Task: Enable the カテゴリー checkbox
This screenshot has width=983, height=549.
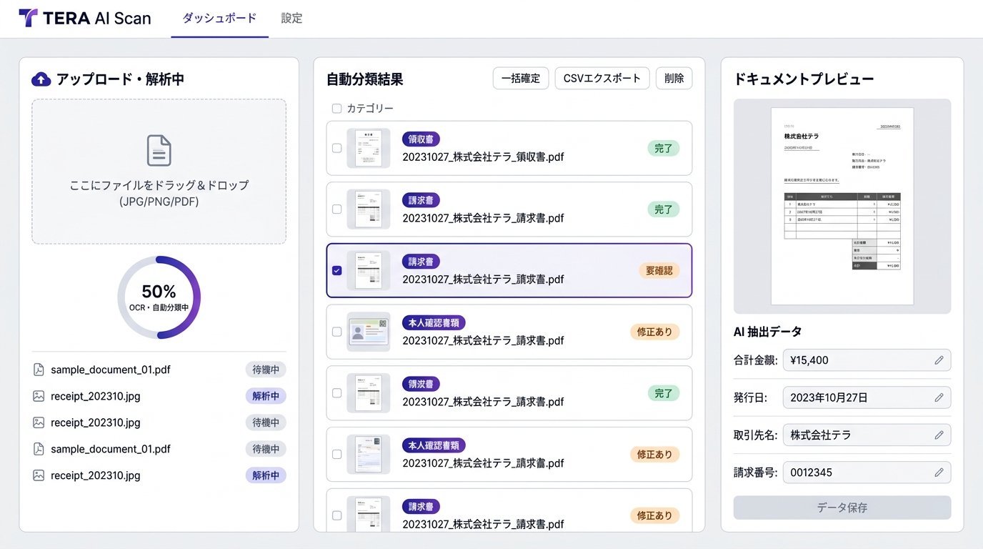Action: [336, 108]
